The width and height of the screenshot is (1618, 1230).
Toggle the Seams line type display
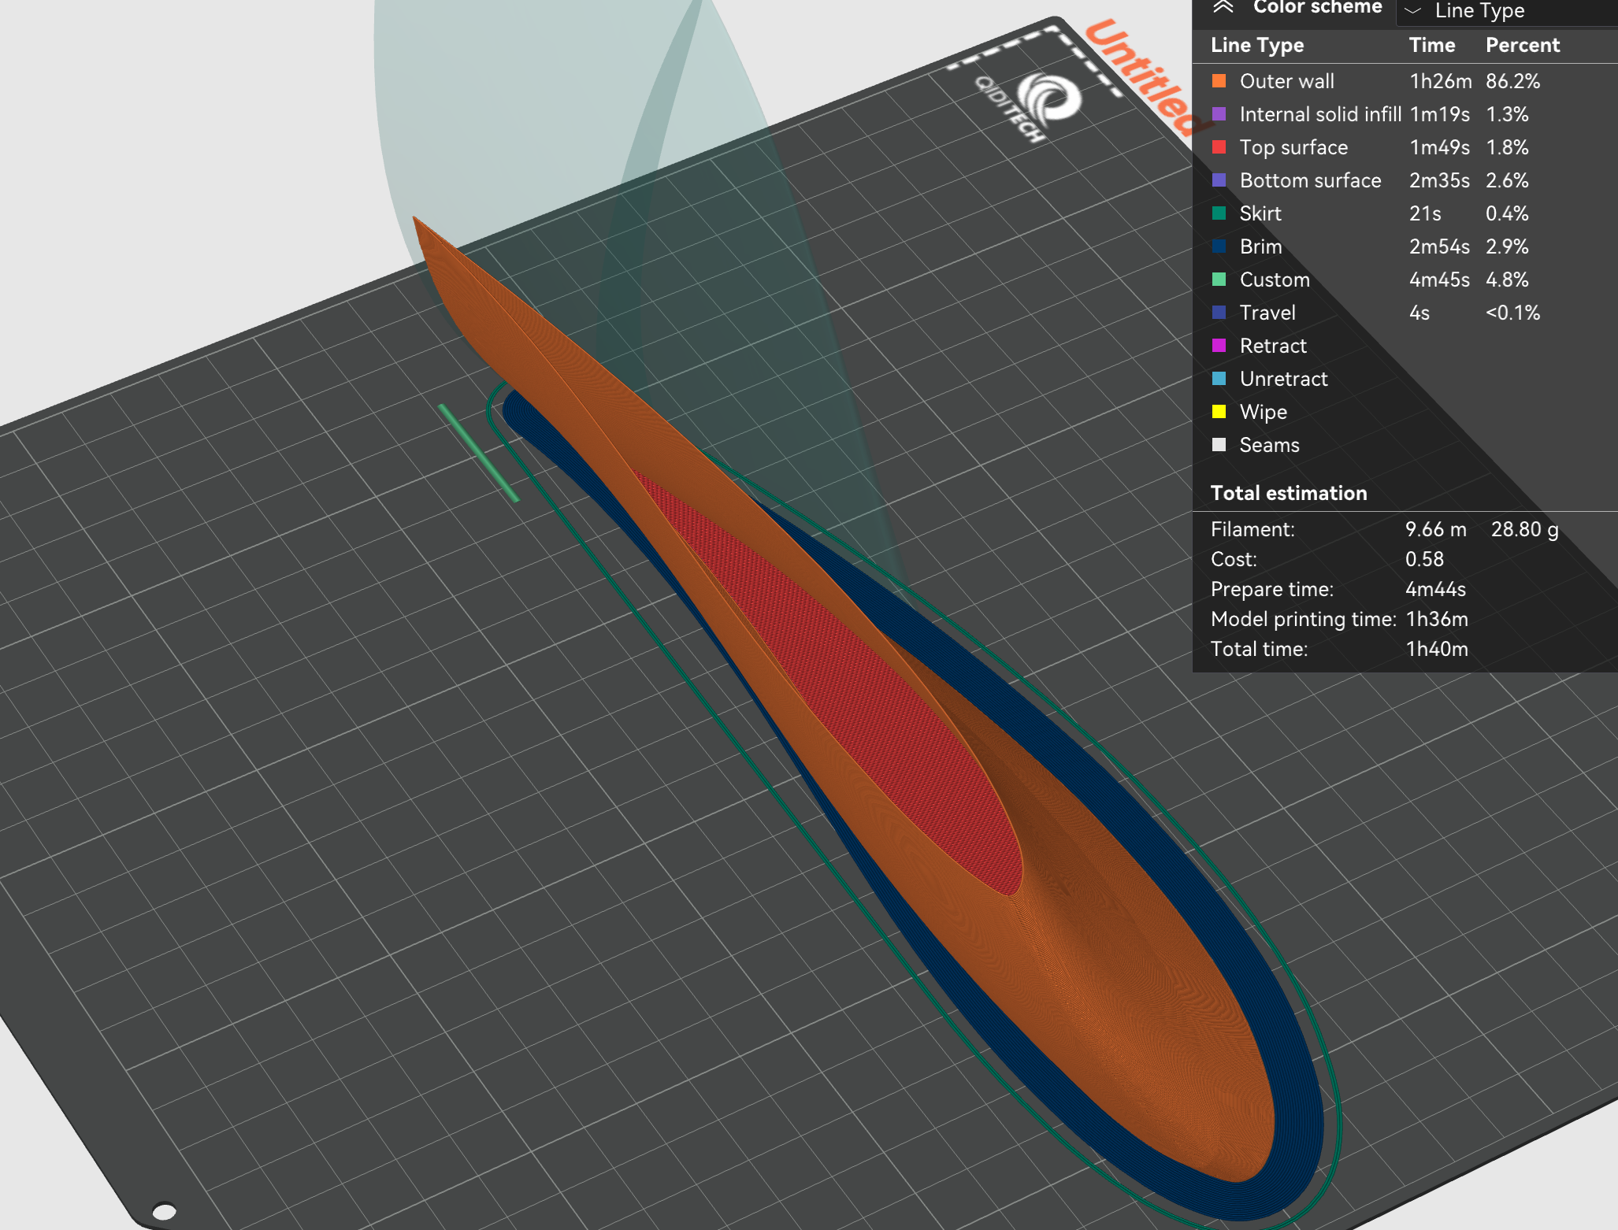(1268, 445)
